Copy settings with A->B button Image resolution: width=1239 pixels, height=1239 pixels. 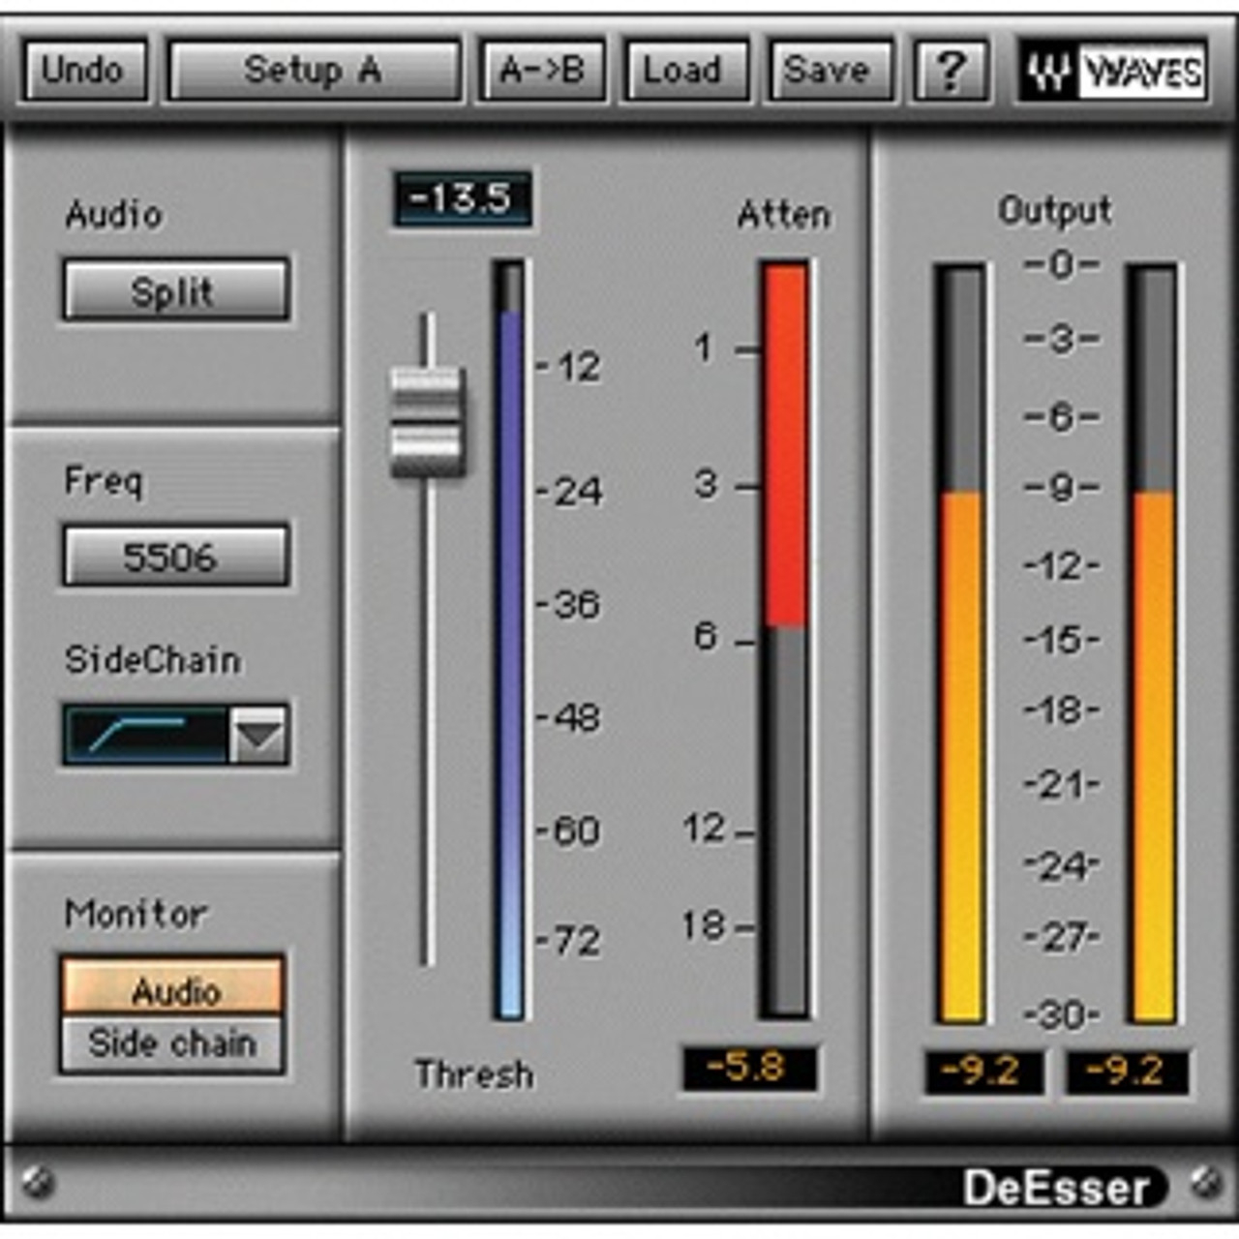pyautogui.click(x=542, y=70)
